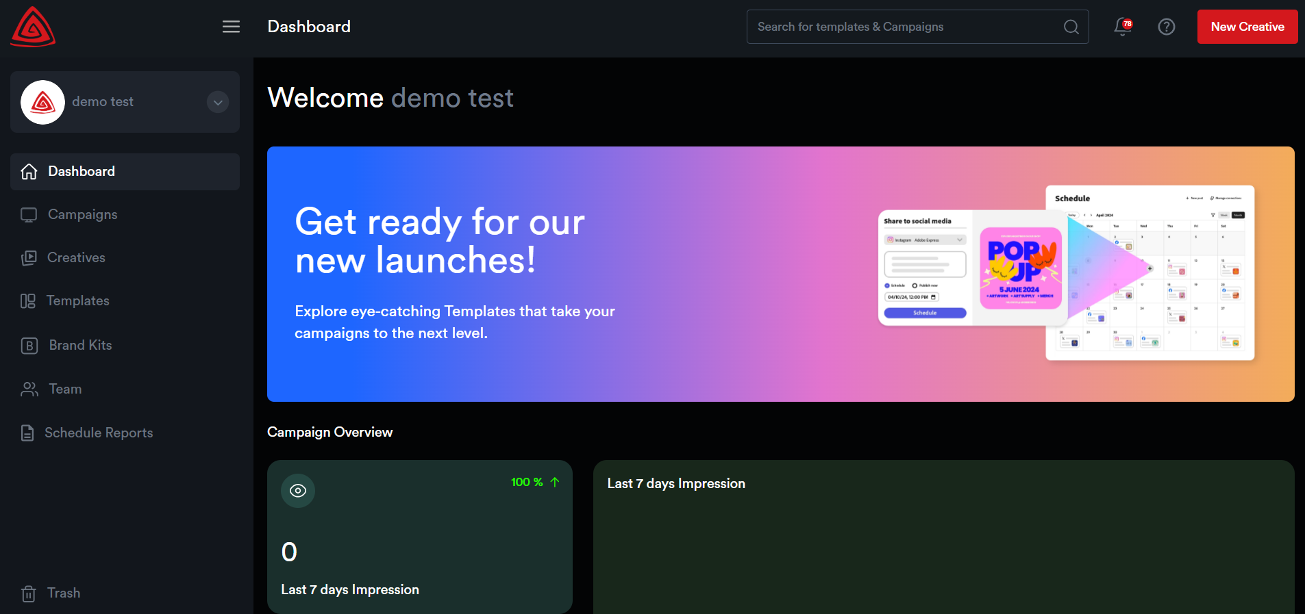Click the help question mark icon

click(x=1166, y=27)
